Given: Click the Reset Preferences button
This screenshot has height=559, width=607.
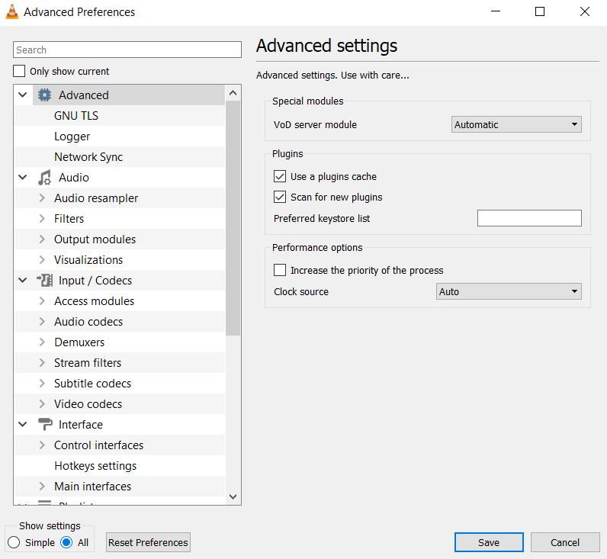Looking at the screenshot, I should tap(148, 542).
